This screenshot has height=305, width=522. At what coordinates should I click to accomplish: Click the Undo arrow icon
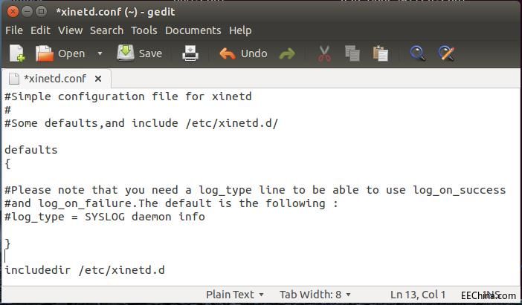228,53
